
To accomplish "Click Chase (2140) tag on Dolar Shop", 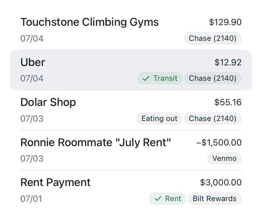I will [213, 118].
